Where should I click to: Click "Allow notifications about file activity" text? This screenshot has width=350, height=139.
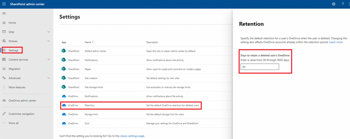point(165,96)
